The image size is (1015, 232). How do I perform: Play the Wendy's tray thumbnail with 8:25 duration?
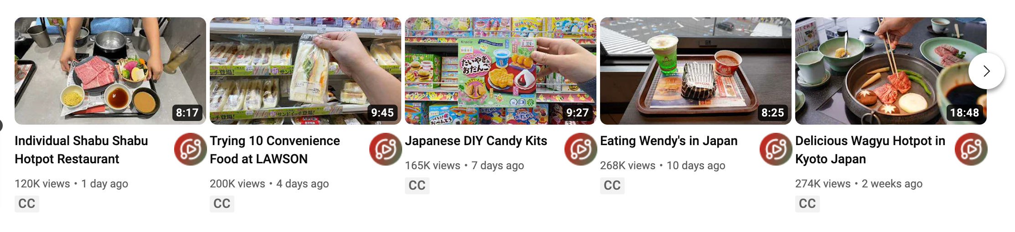click(696, 71)
